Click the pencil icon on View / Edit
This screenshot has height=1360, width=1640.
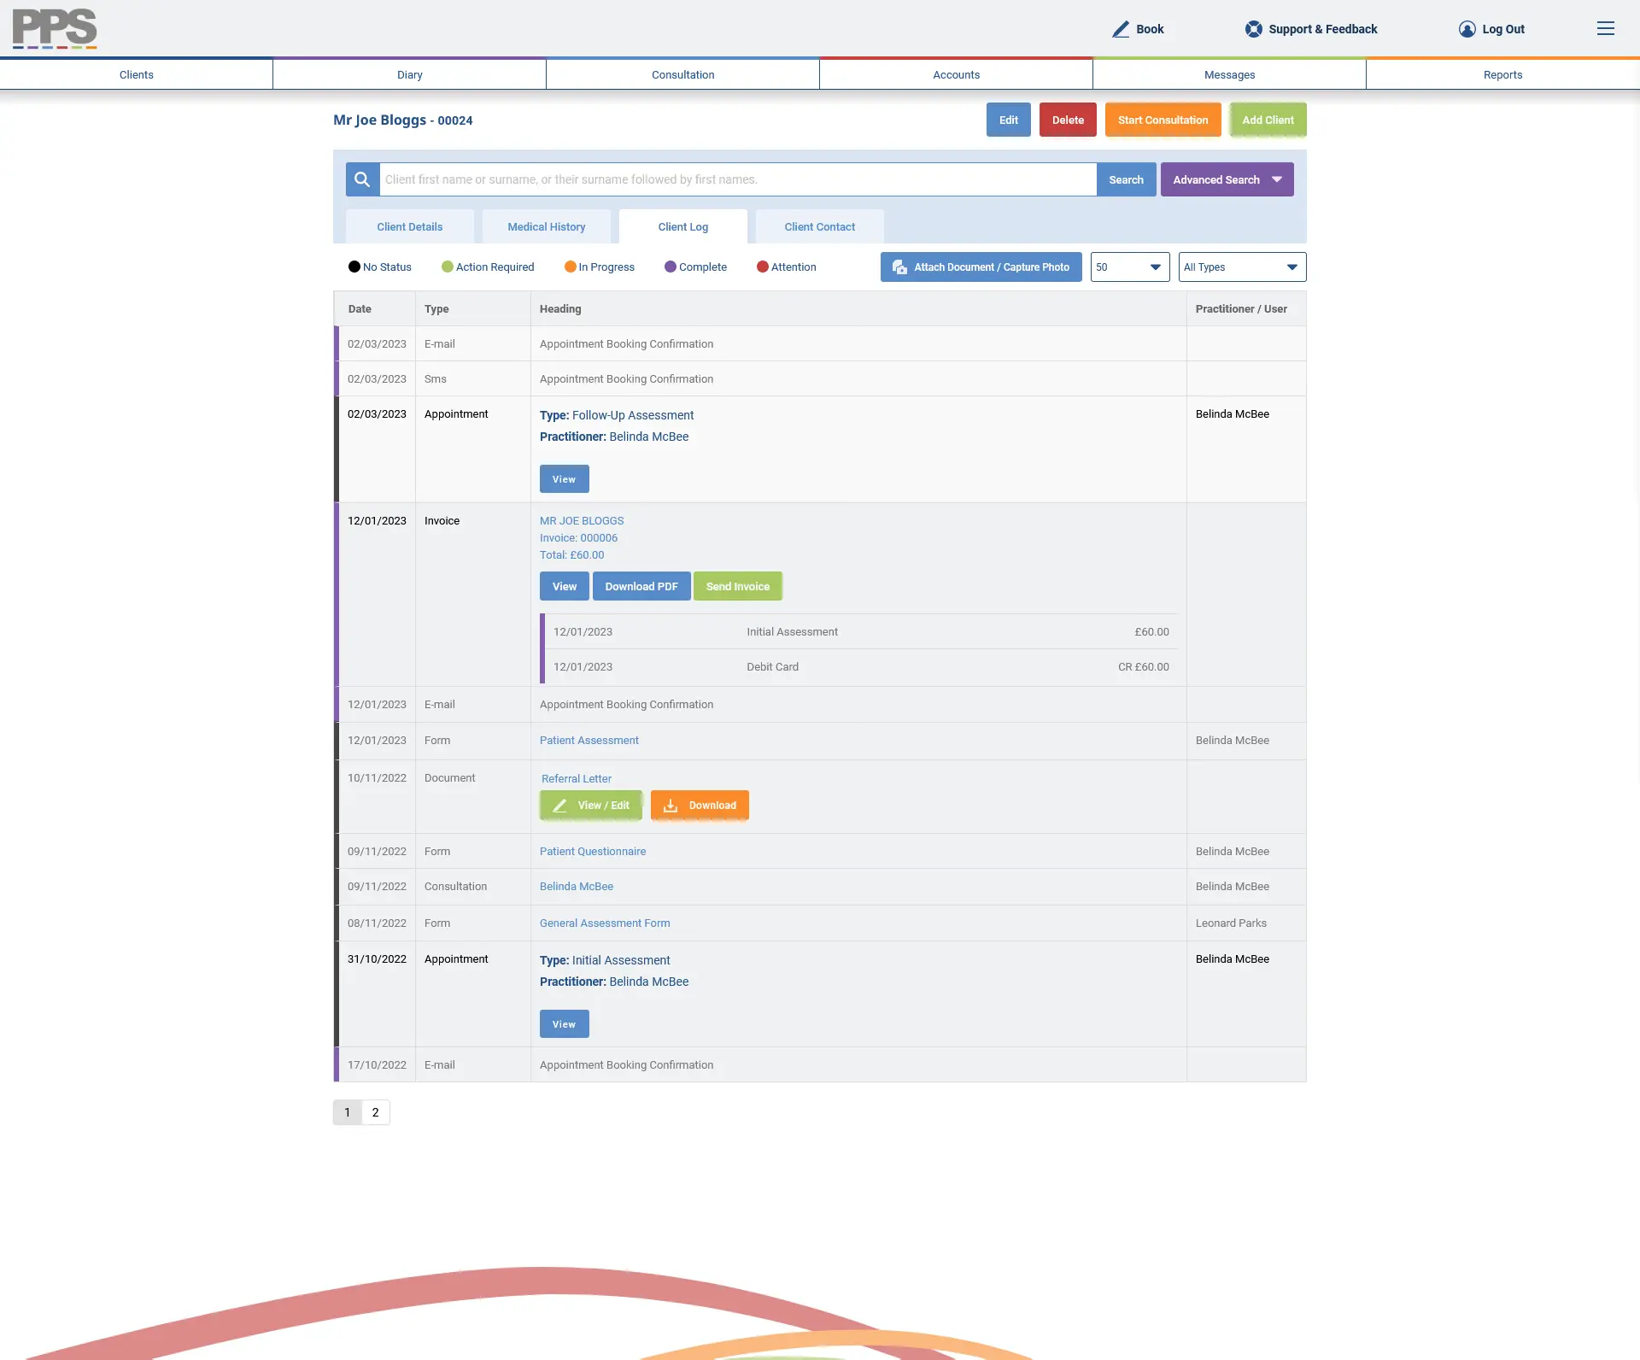(x=561, y=805)
